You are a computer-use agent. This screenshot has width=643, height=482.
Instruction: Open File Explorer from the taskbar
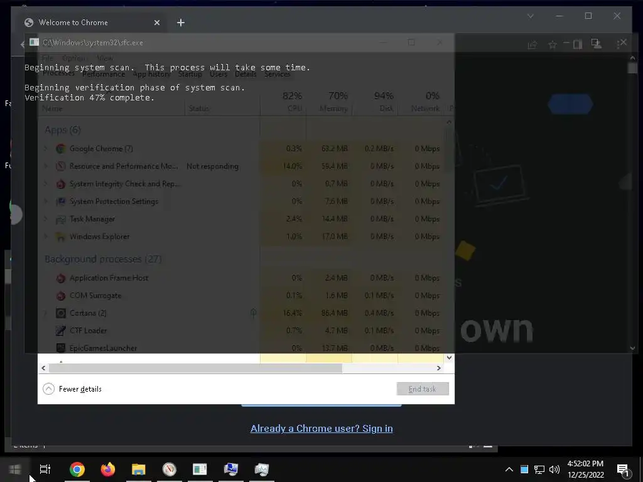tap(139, 469)
